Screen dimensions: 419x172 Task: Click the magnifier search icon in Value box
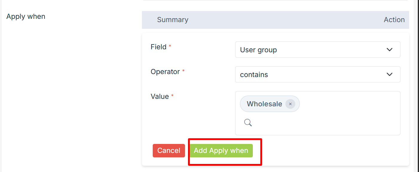pyautogui.click(x=248, y=122)
